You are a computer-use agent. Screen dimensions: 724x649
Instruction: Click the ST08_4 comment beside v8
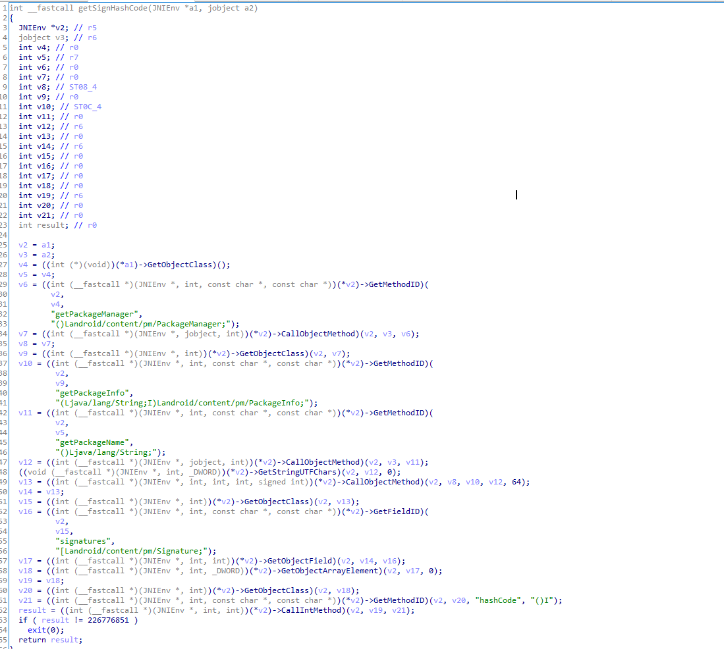click(x=83, y=87)
